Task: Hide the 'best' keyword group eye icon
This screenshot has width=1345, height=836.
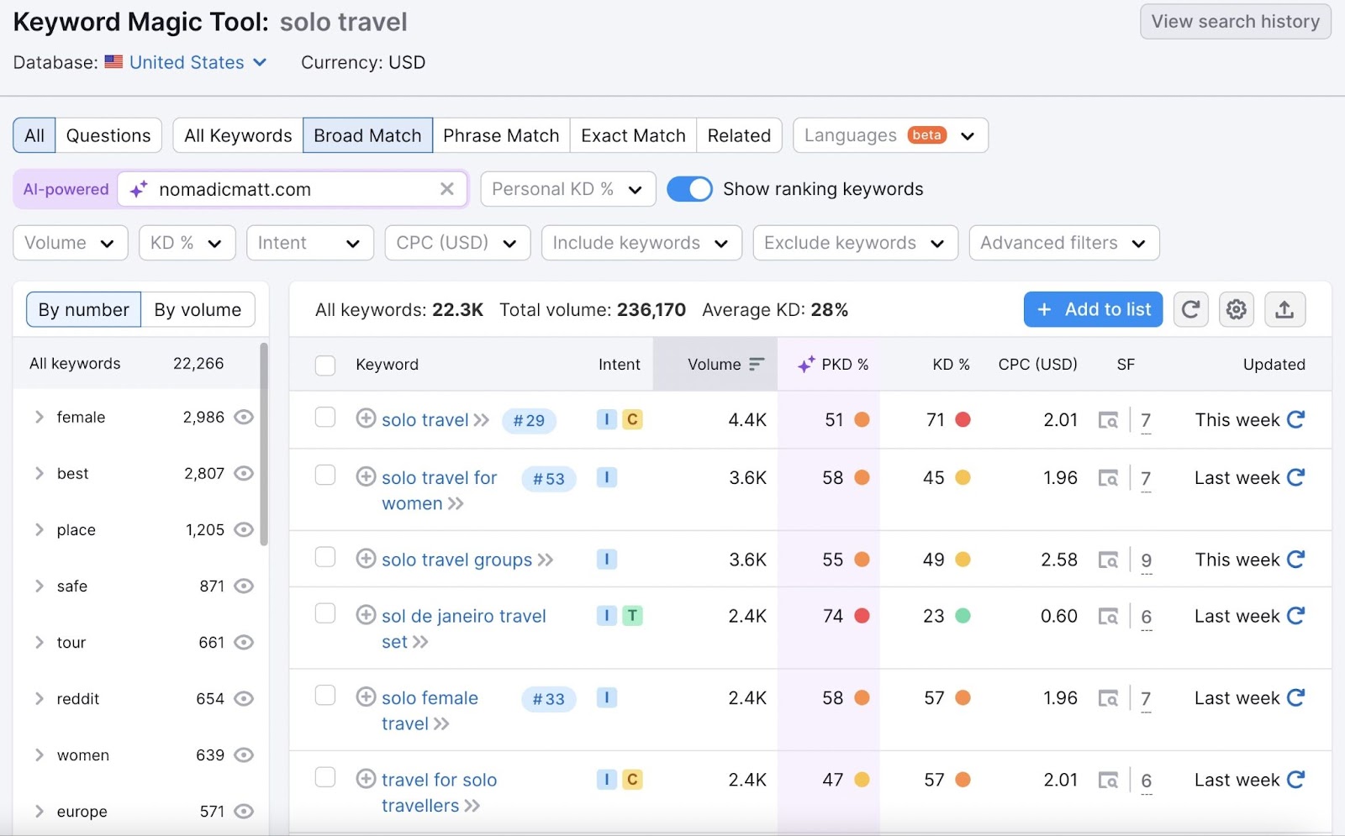Action: point(244,473)
